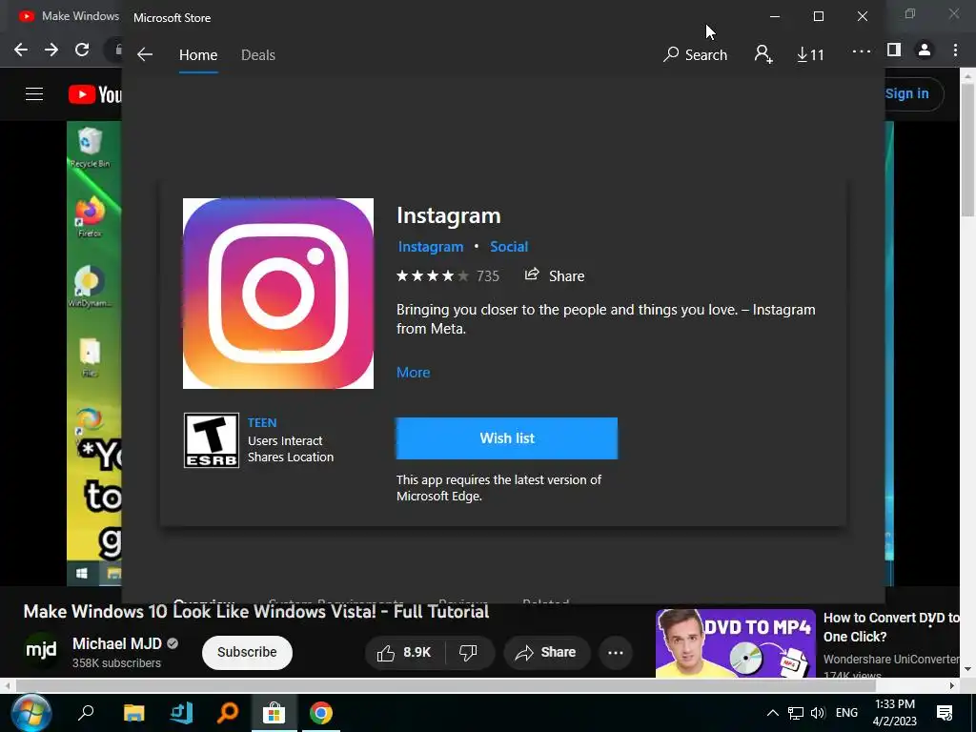Viewport: 976px width, 732px height.
Task: Add Instagram to Wish list
Action: (x=507, y=438)
